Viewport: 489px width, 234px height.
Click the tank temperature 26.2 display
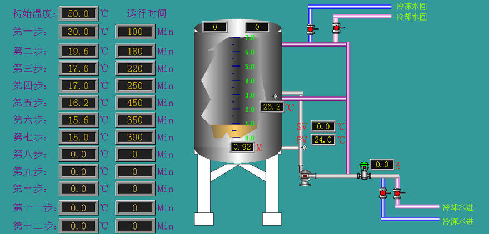click(272, 107)
